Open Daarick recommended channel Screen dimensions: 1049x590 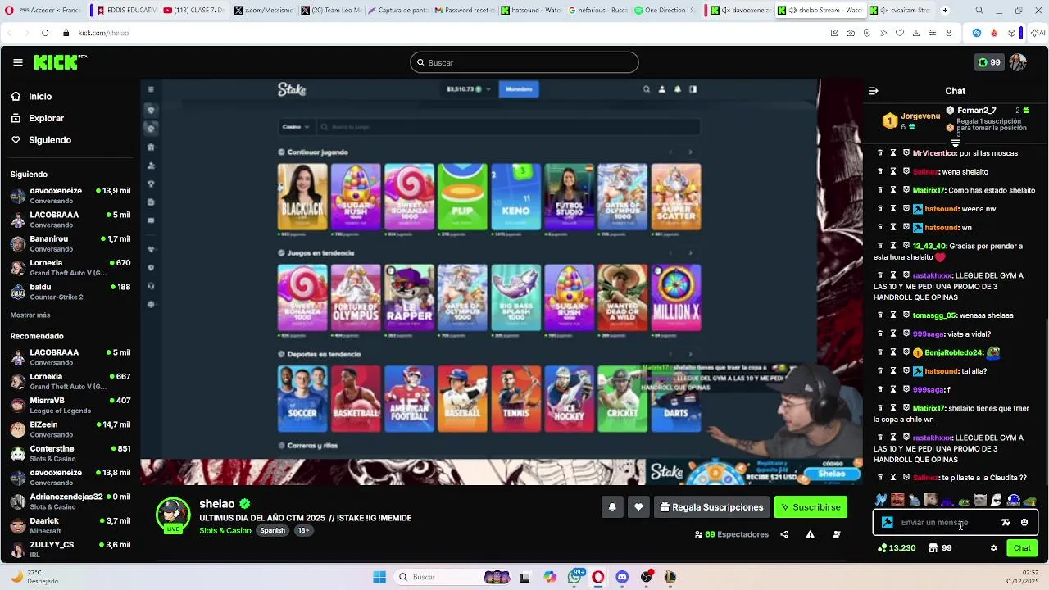click(70, 525)
